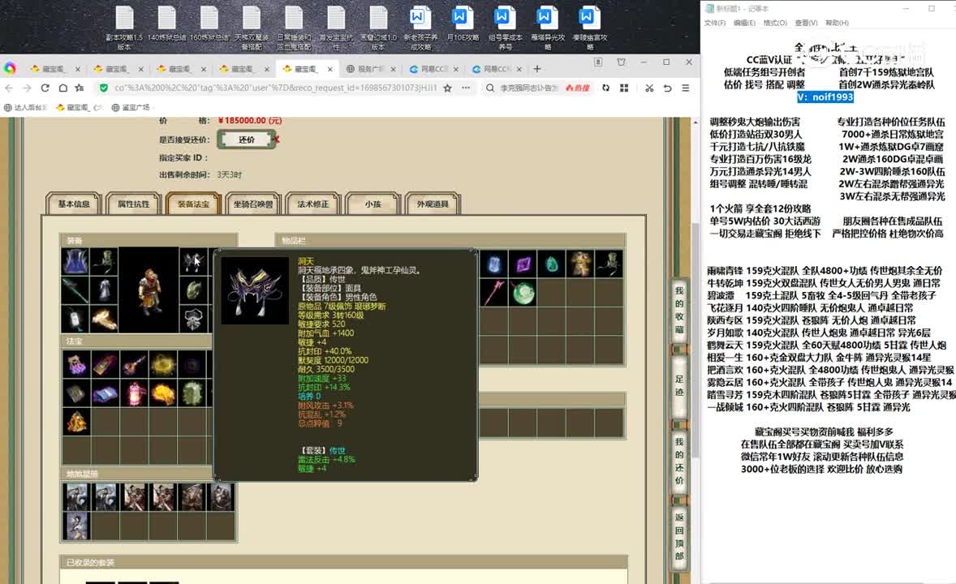Open the 坐骑召唤兽 tab

253,204
